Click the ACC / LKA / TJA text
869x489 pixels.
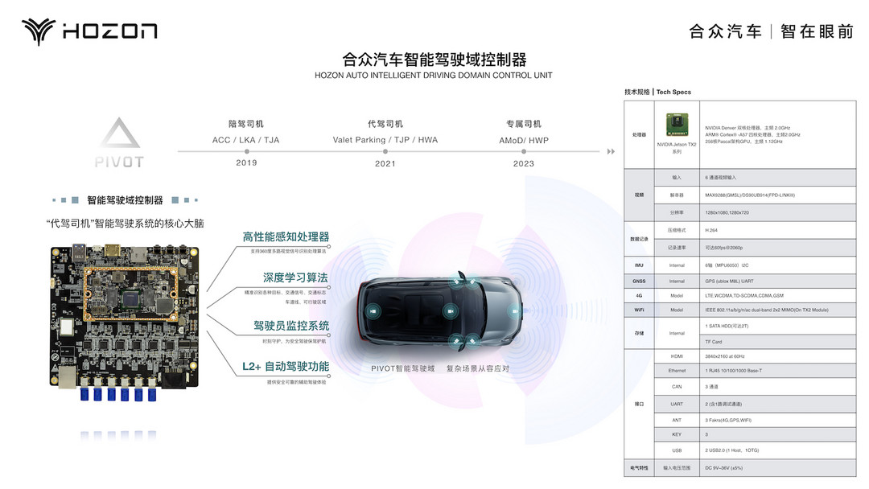point(246,140)
